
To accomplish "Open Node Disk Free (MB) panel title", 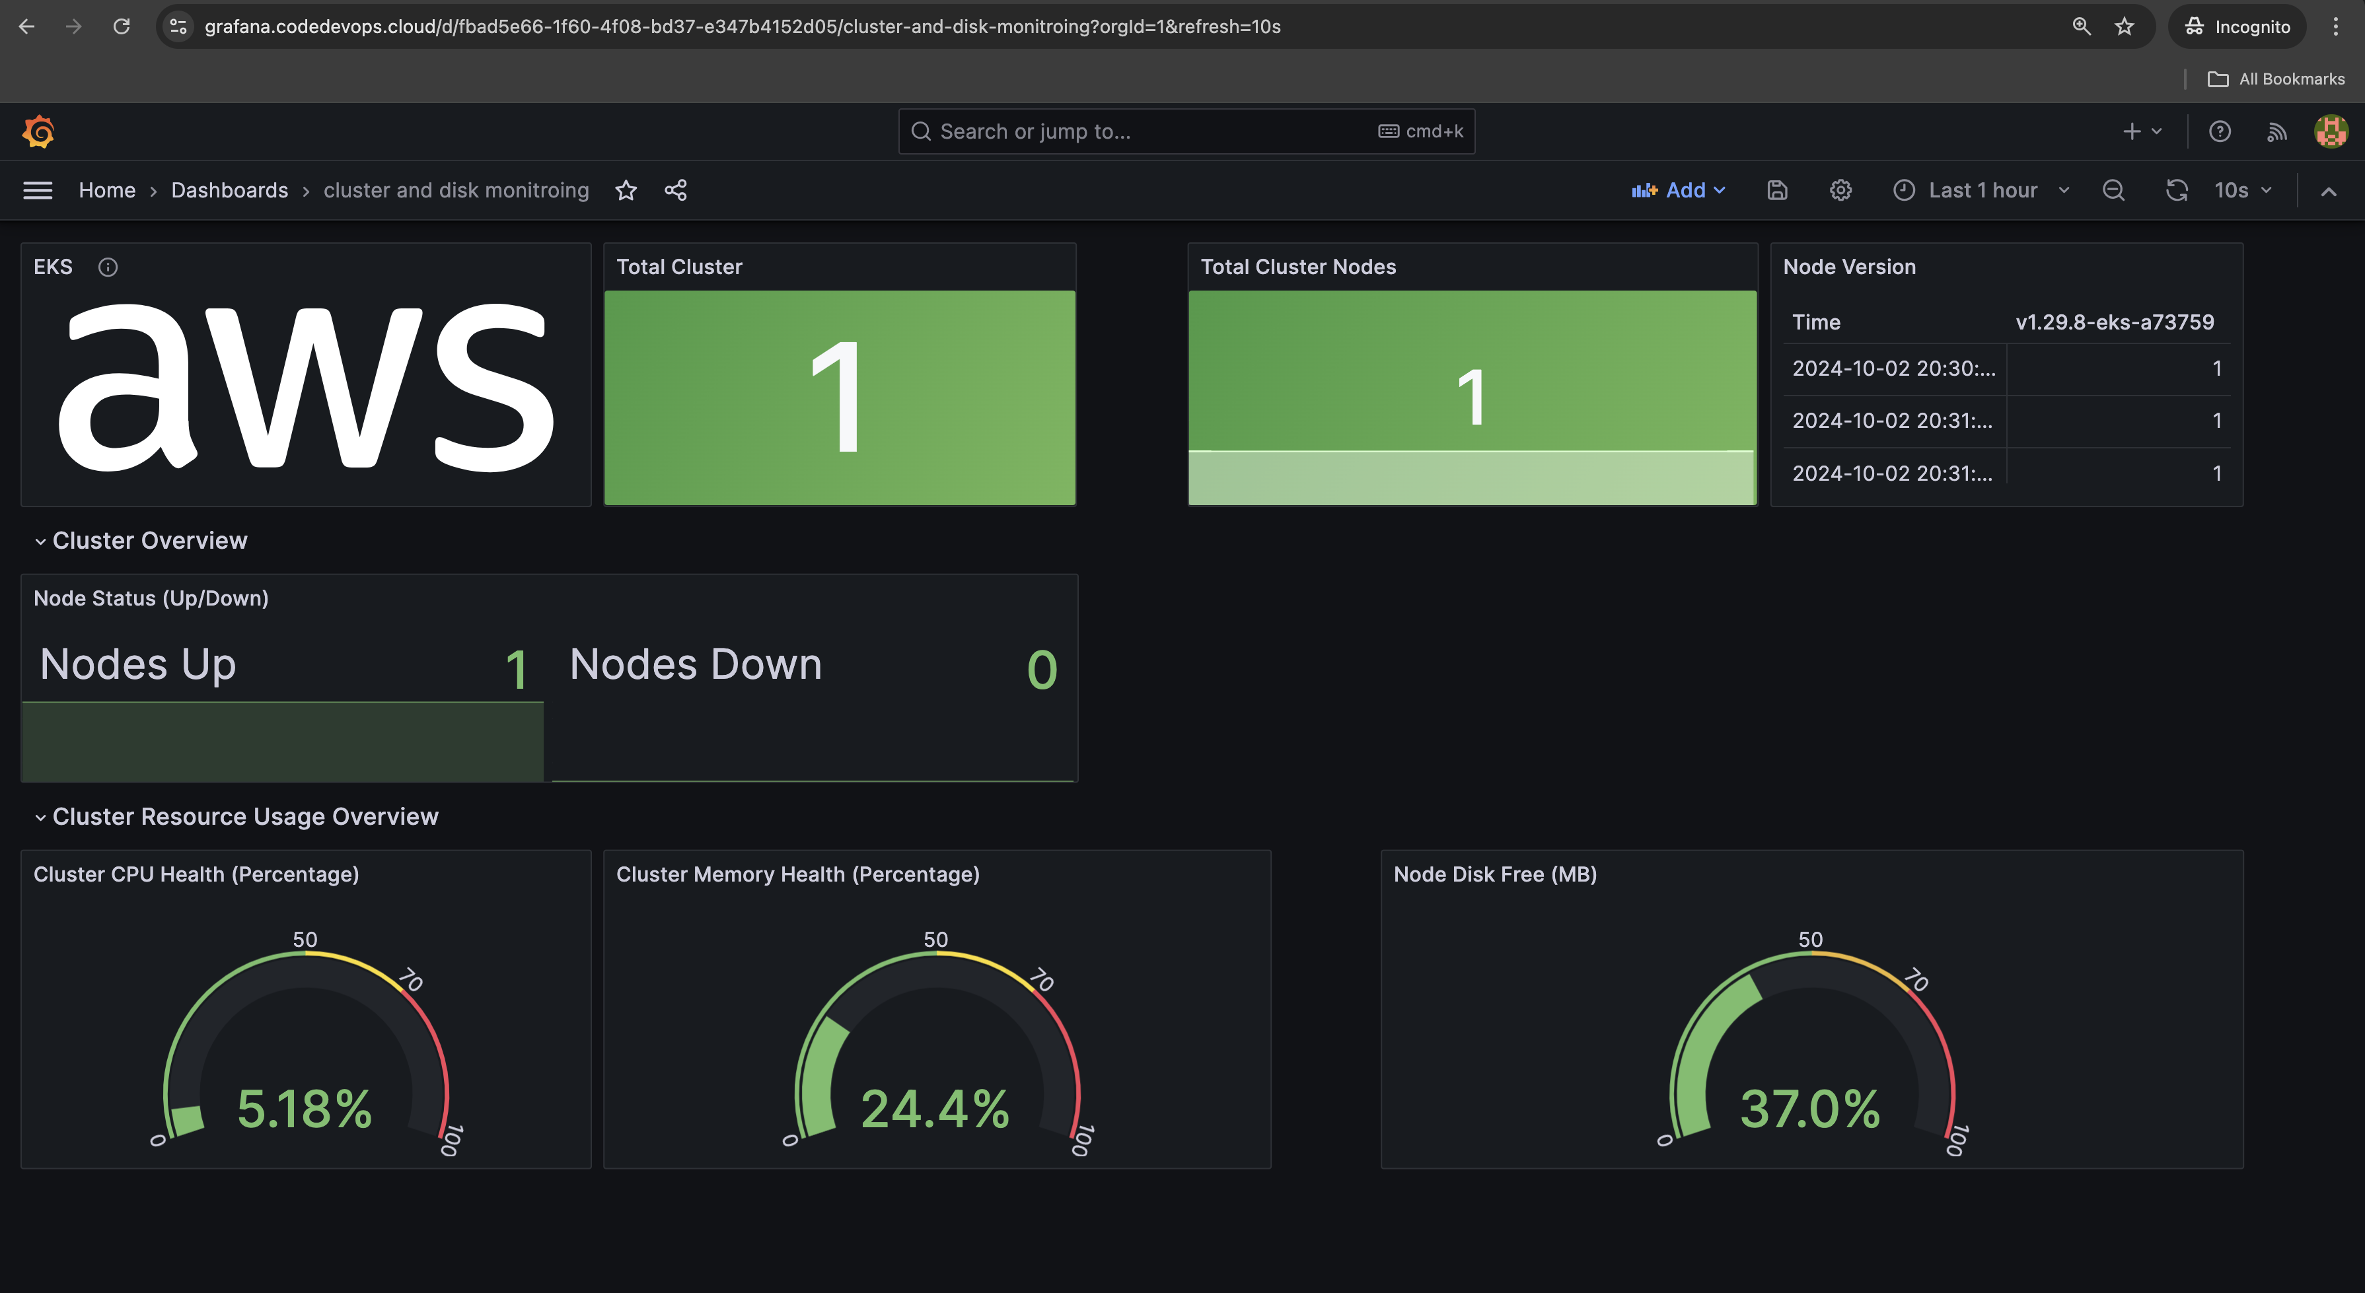I will pos(1495,874).
